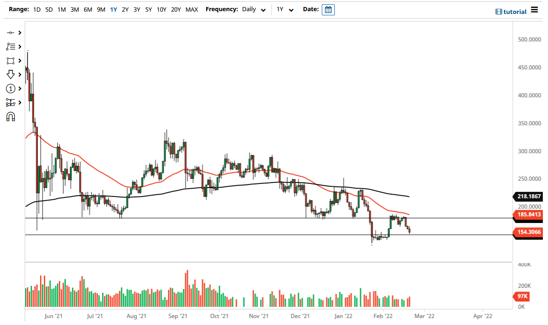Viewport: 548px width, 325px height.
Task: Click the Sep '21 date axis label
Action: tap(178, 316)
